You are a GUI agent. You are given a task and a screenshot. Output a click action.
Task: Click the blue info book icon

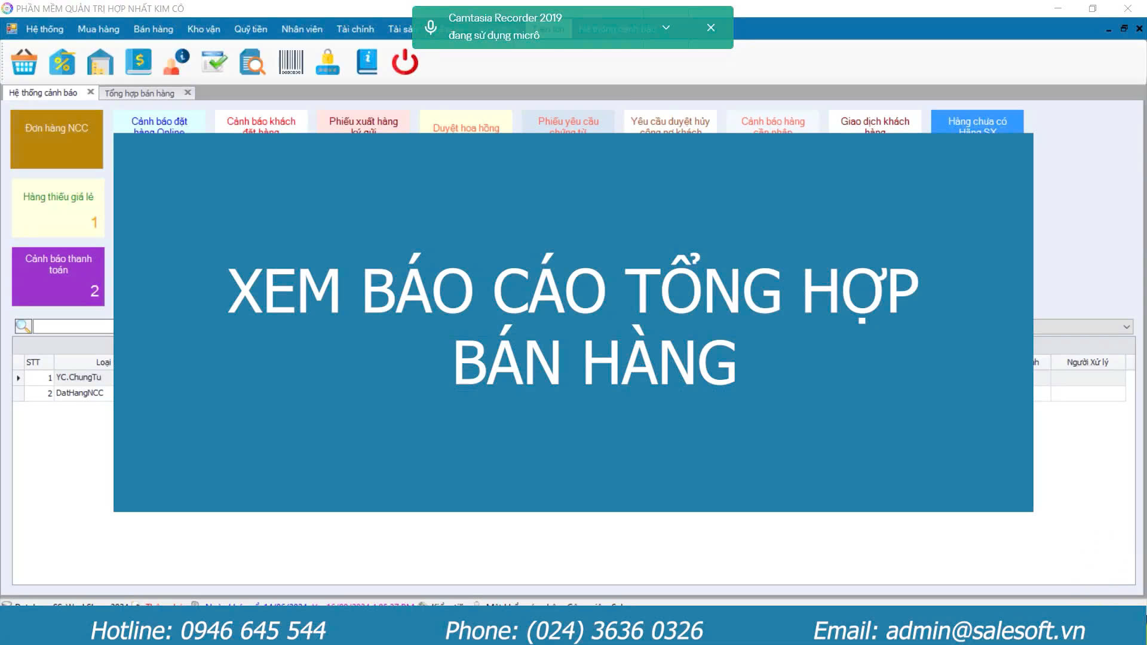click(367, 62)
